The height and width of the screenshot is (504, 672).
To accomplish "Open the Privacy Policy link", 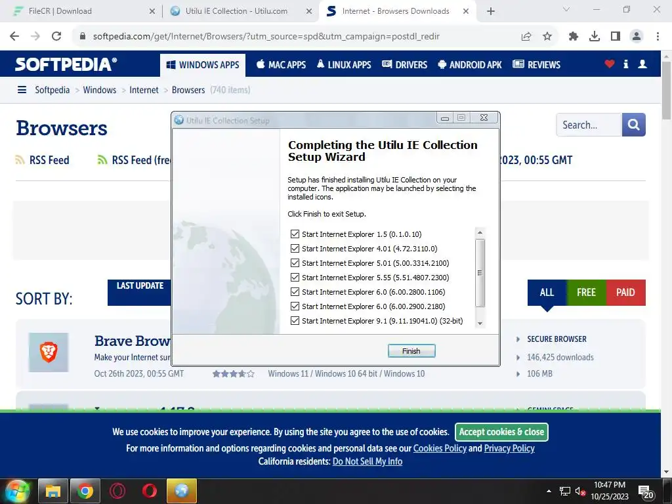I will (509, 448).
